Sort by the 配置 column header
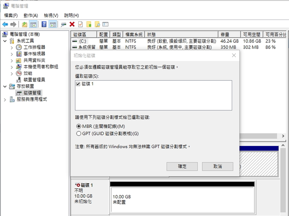The height and width of the screenshot is (216, 289). (103, 34)
